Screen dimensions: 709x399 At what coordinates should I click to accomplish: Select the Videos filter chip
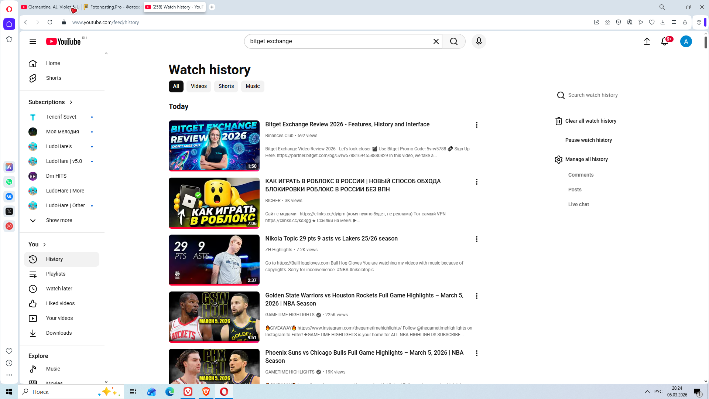point(199,86)
